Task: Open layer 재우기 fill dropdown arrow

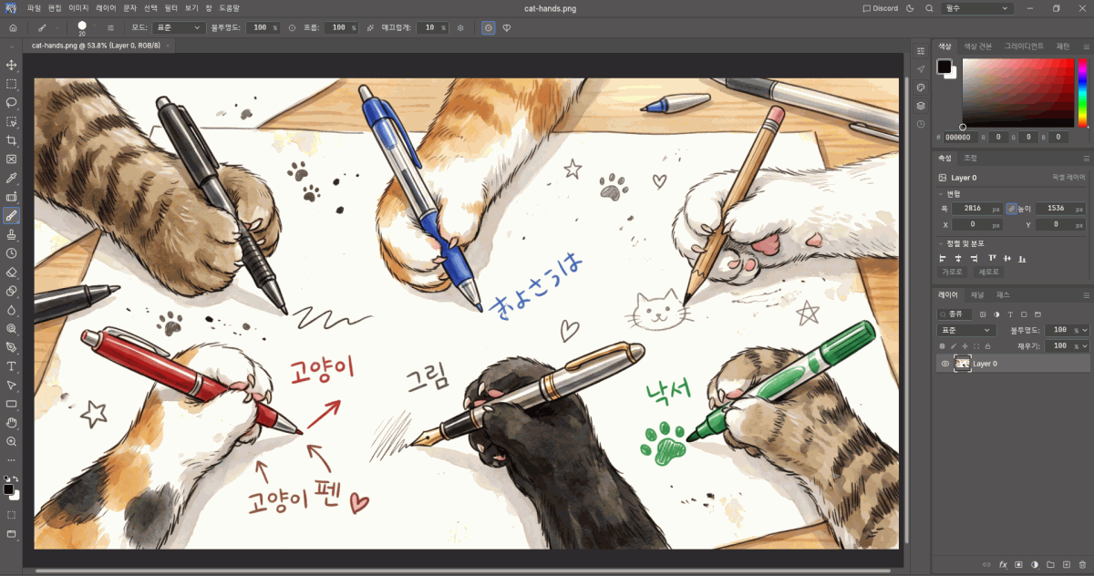Action: 1084,346
